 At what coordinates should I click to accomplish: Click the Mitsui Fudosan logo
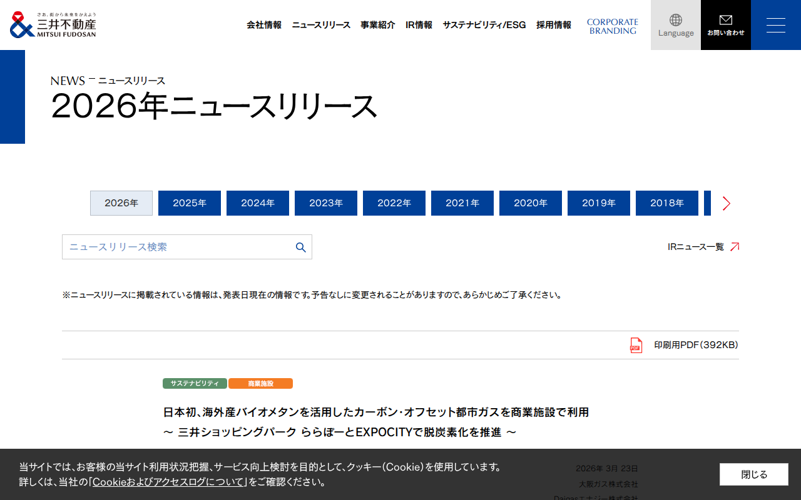coord(53,25)
